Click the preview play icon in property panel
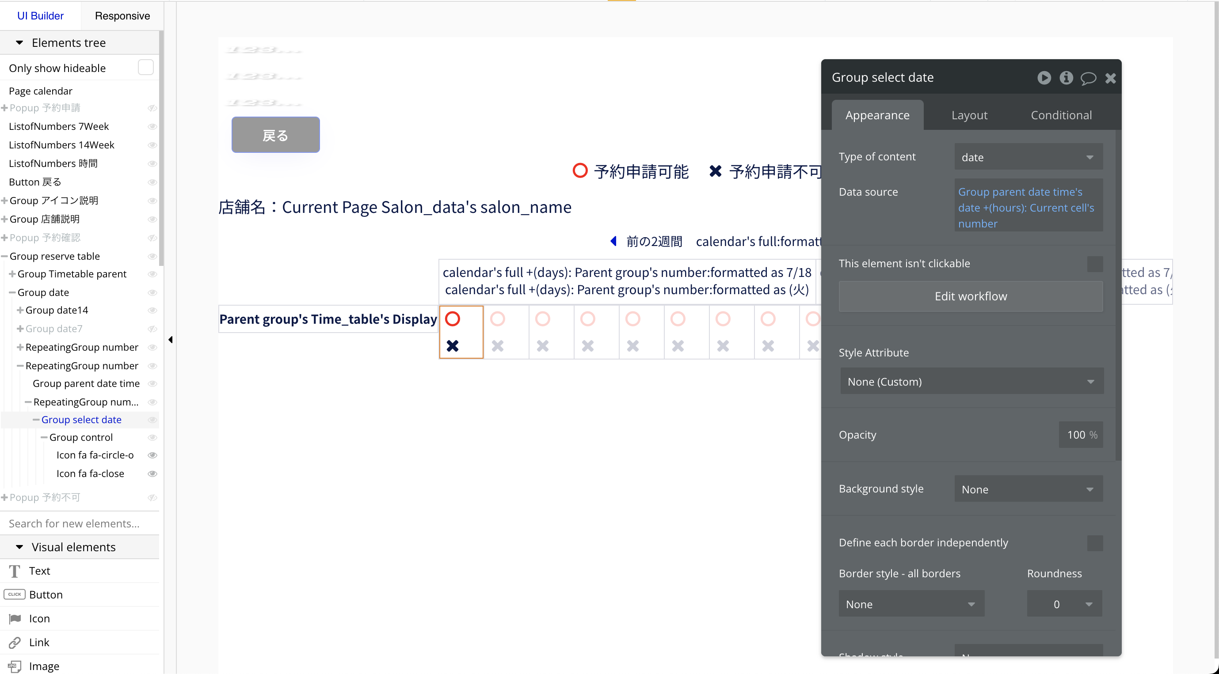Image resolution: width=1219 pixels, height=674 pixels. pyautogui.click(x=1044, y=78)
